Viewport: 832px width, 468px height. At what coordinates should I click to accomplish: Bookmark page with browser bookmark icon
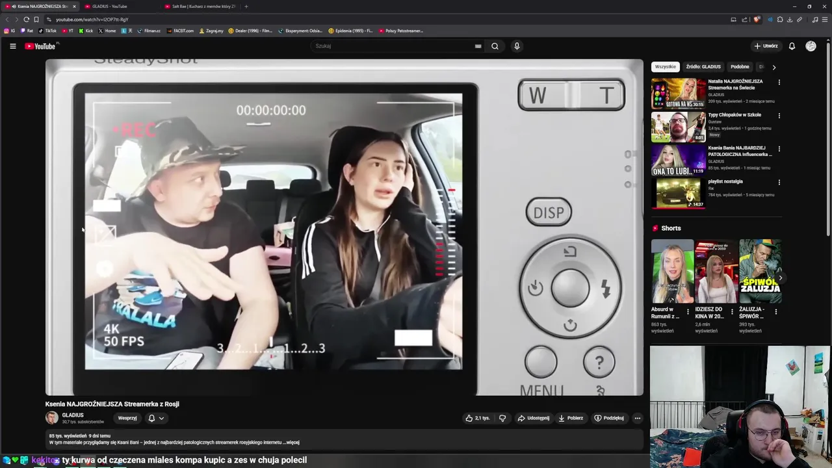tap(36, 19)
